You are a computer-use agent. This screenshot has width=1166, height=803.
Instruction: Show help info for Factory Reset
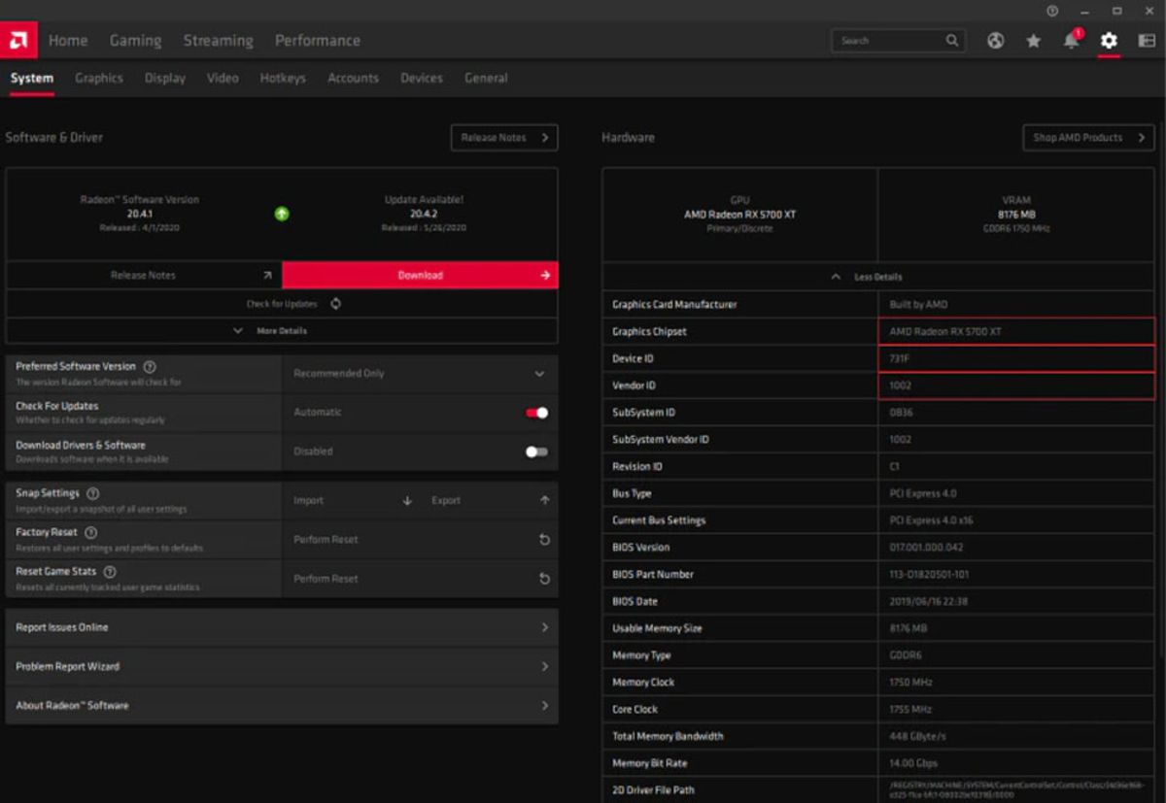(x=91, y=533)
